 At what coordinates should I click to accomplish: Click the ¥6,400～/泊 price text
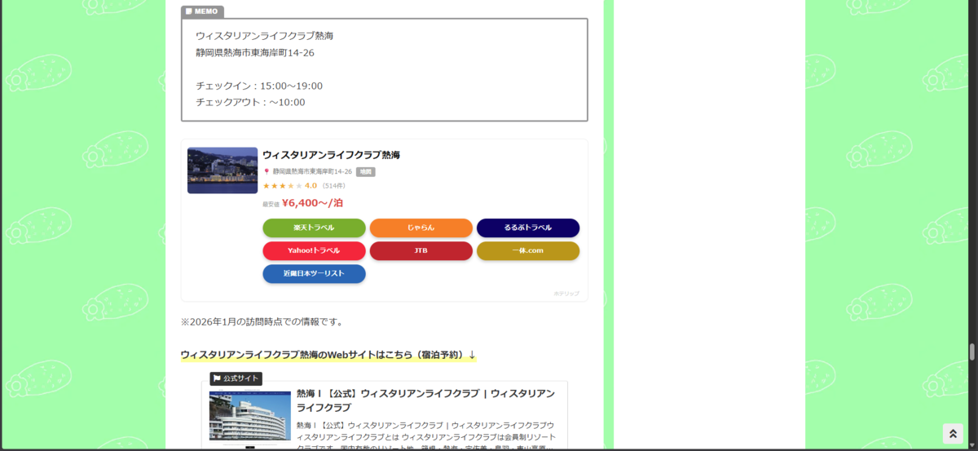pos(312,203)
